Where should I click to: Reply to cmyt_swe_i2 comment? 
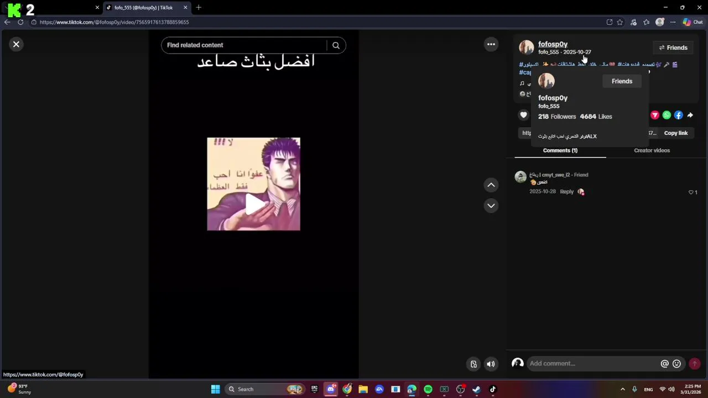[566, 192]
